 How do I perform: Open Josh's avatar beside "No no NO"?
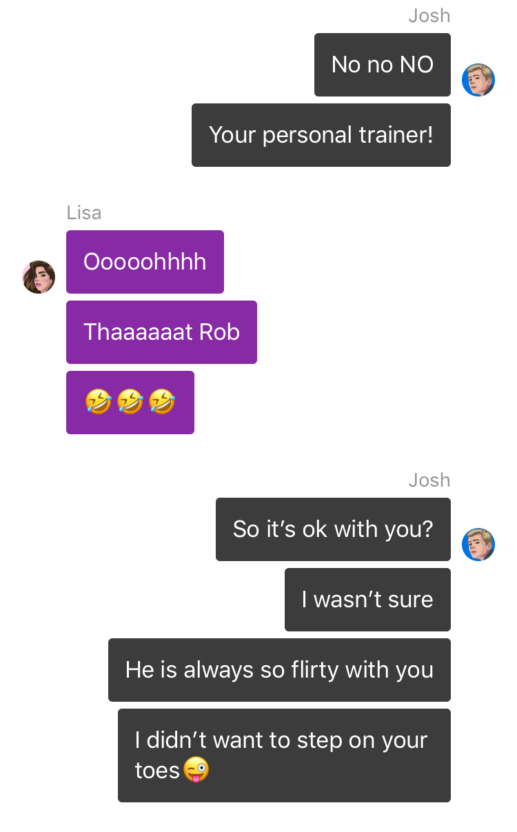478,80
